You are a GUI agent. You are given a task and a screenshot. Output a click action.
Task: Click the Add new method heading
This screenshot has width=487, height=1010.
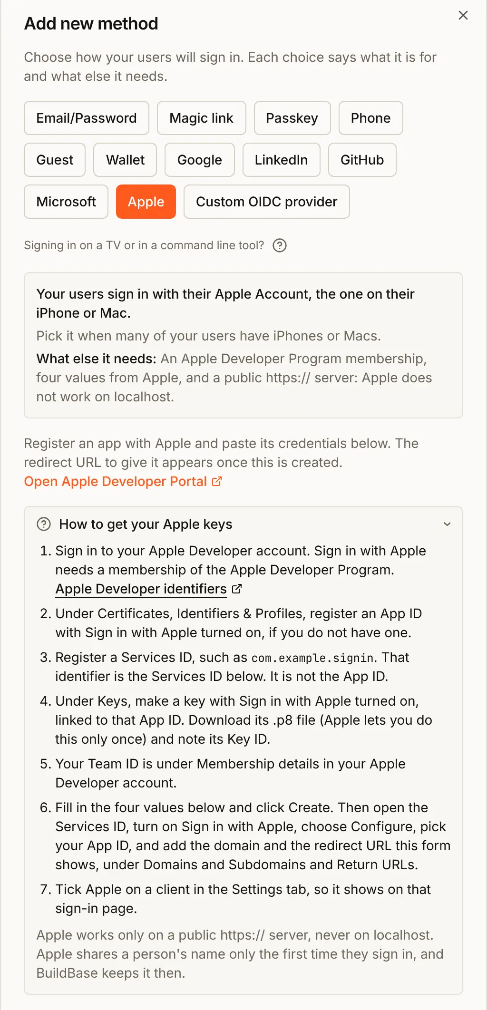click(91, 23)
